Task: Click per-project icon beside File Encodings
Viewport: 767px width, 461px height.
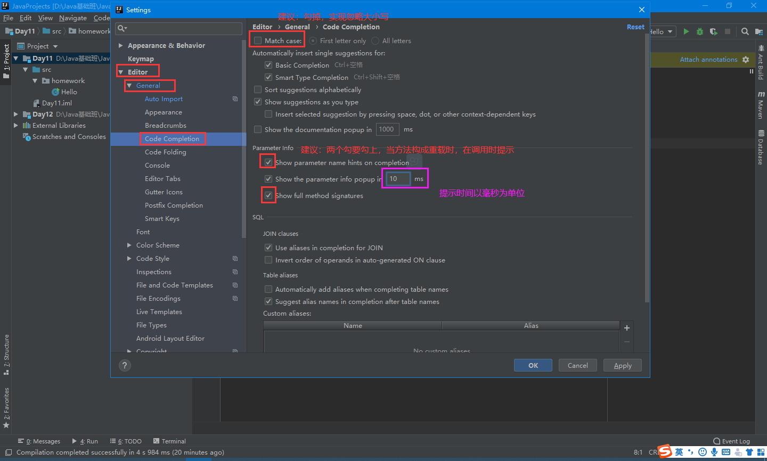Action: (235, 299)
